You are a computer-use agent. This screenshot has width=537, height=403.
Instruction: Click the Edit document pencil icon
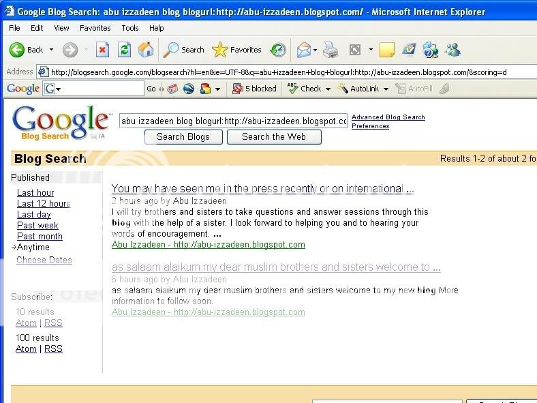[409, 49]
